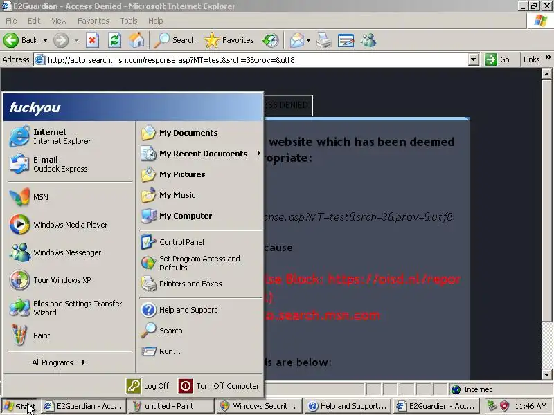Open the History toolbar icon
The image size is (554, 415).
pos(271,40)
